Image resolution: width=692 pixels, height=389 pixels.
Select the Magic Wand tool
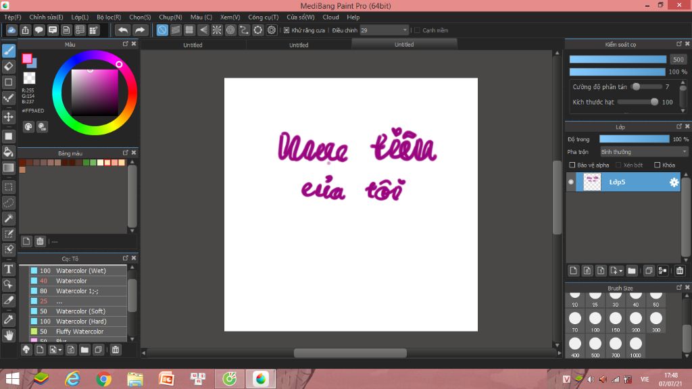point(8,218)
